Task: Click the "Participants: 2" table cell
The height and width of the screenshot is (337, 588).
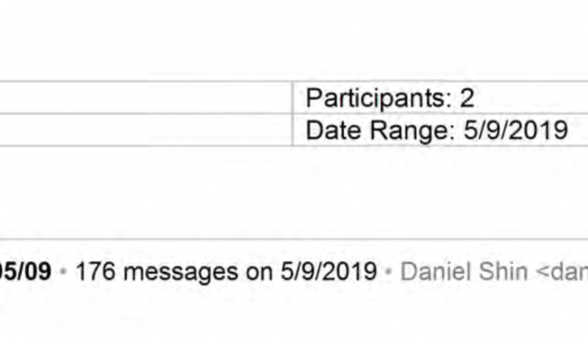Action: (439, 98)
